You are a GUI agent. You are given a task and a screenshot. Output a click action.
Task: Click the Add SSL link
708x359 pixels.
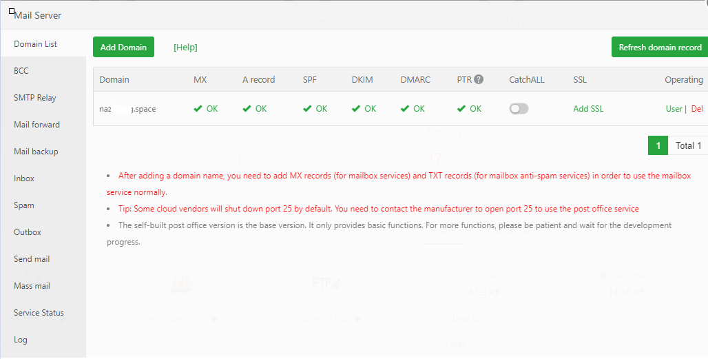pos(588,109)
